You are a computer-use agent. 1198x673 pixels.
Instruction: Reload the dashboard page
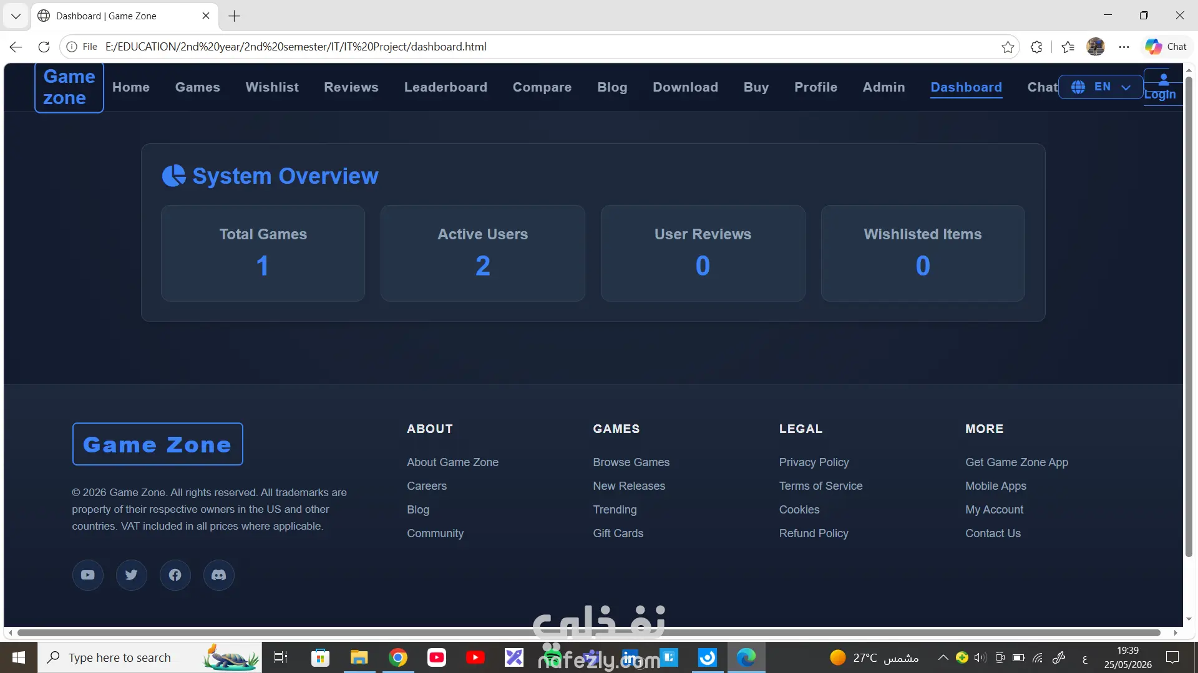click(x=44, y=47)
